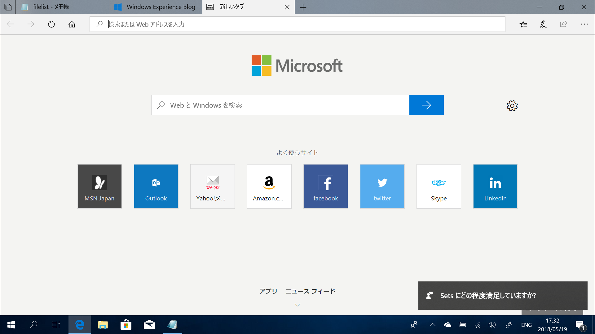Select the アプリ link
The width and height of the screenshot is (595, 334).
click(268, 291)
